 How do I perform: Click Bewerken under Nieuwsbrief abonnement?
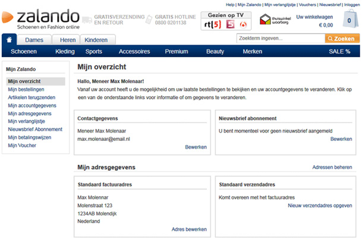pos(341,139)
